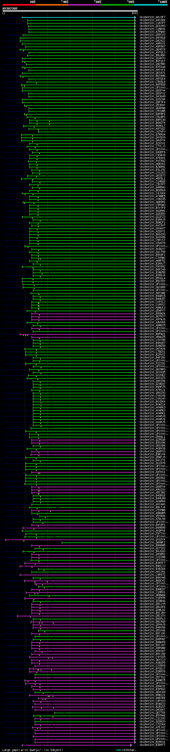Select hit label UniRef100_B7GDJ7
The height and width of the screenshot is (752, 170).
click(x=152, y=669)
